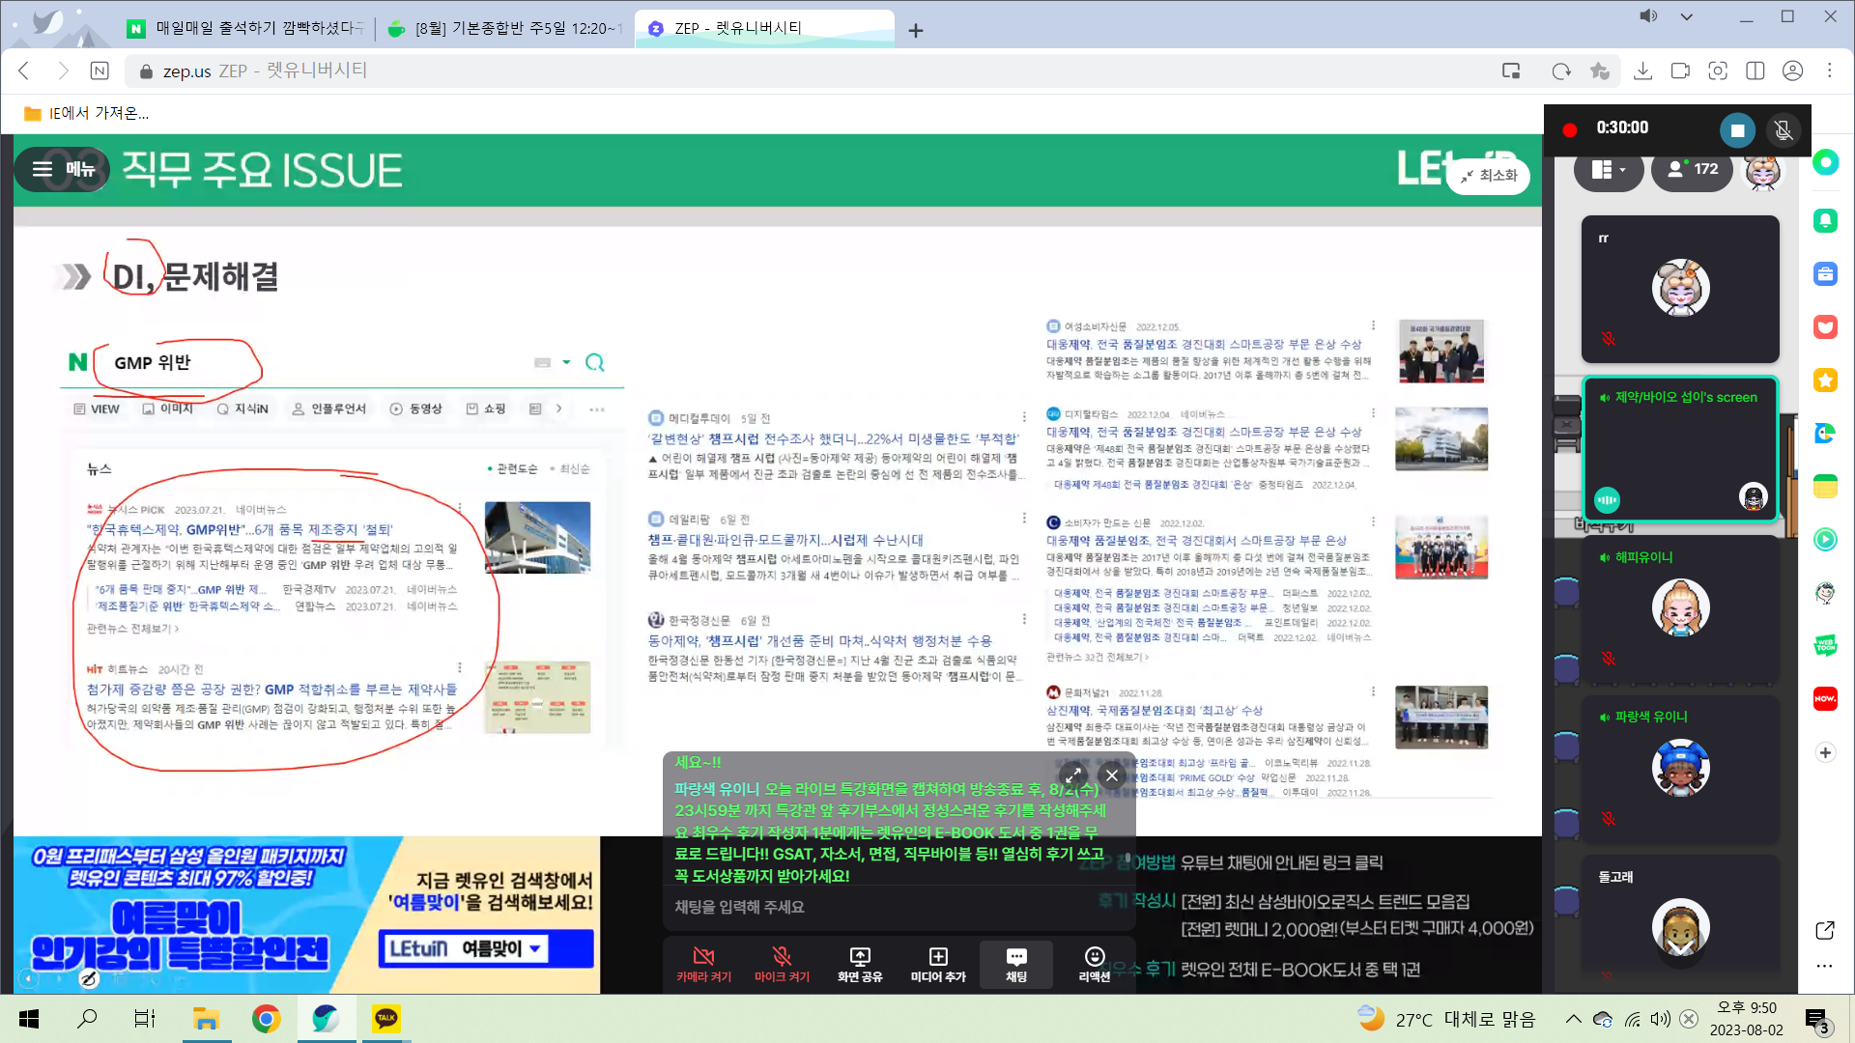The height and width of the screenshot is (1043, 1855).
Task: Close the chat overlay with X
Action: point(1112,775)
